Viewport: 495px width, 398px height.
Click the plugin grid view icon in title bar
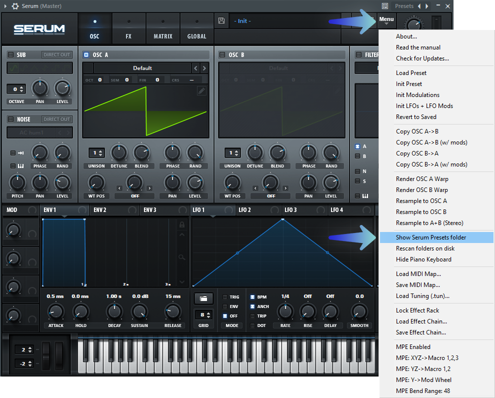click(385, 6)
